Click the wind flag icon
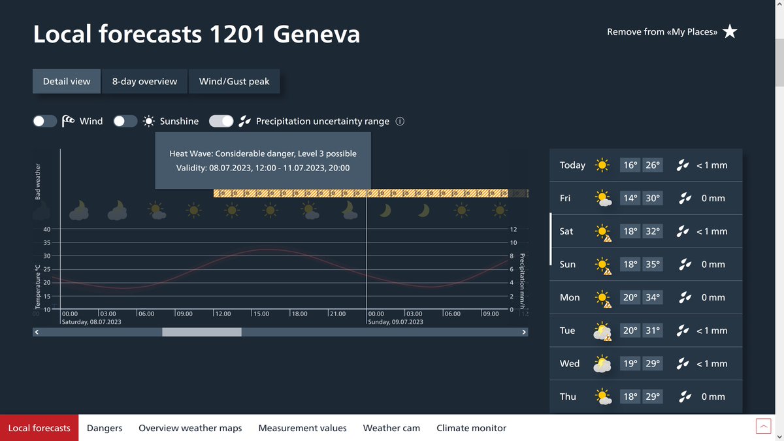This screenshot has width=784, height=441. tap(68, 121)
